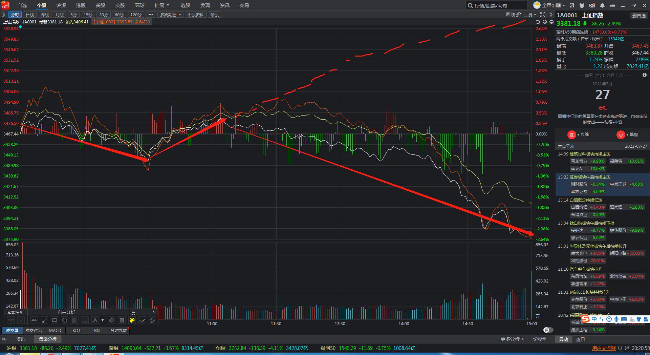Viewport: 650px width, 355px height.
Task: Click the 删自选 button
Action: point(639,15)
